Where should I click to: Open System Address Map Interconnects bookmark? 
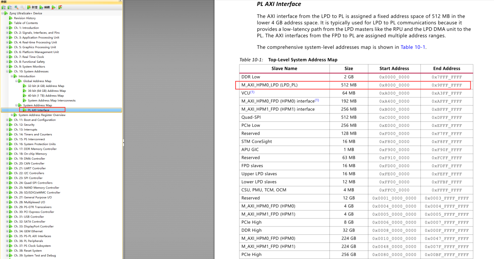click(52, 100)
